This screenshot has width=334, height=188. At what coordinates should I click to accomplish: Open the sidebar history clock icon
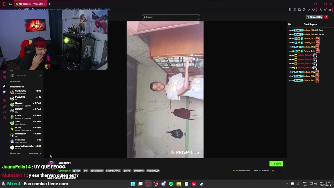pyautogui.click(x=4, y=106)
